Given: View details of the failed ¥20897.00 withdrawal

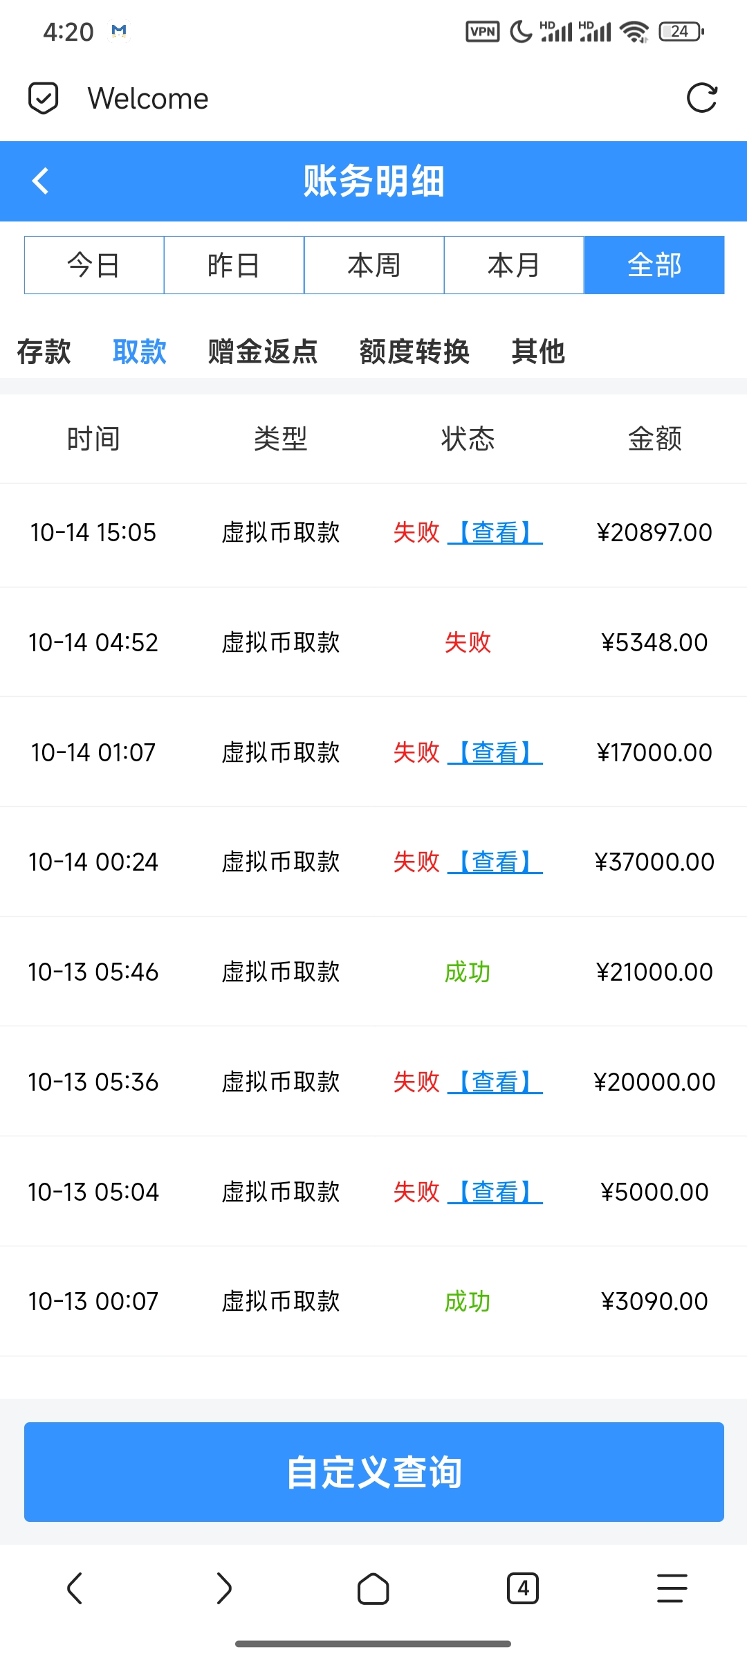Looking at the screenshot, I should 495,532.
